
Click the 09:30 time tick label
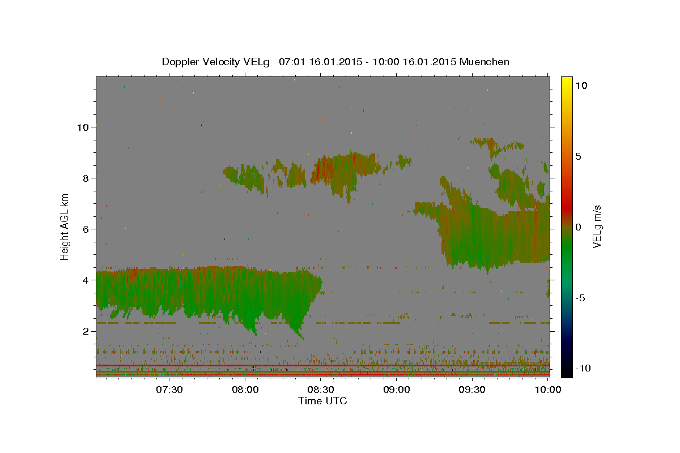tap(471, 390)
